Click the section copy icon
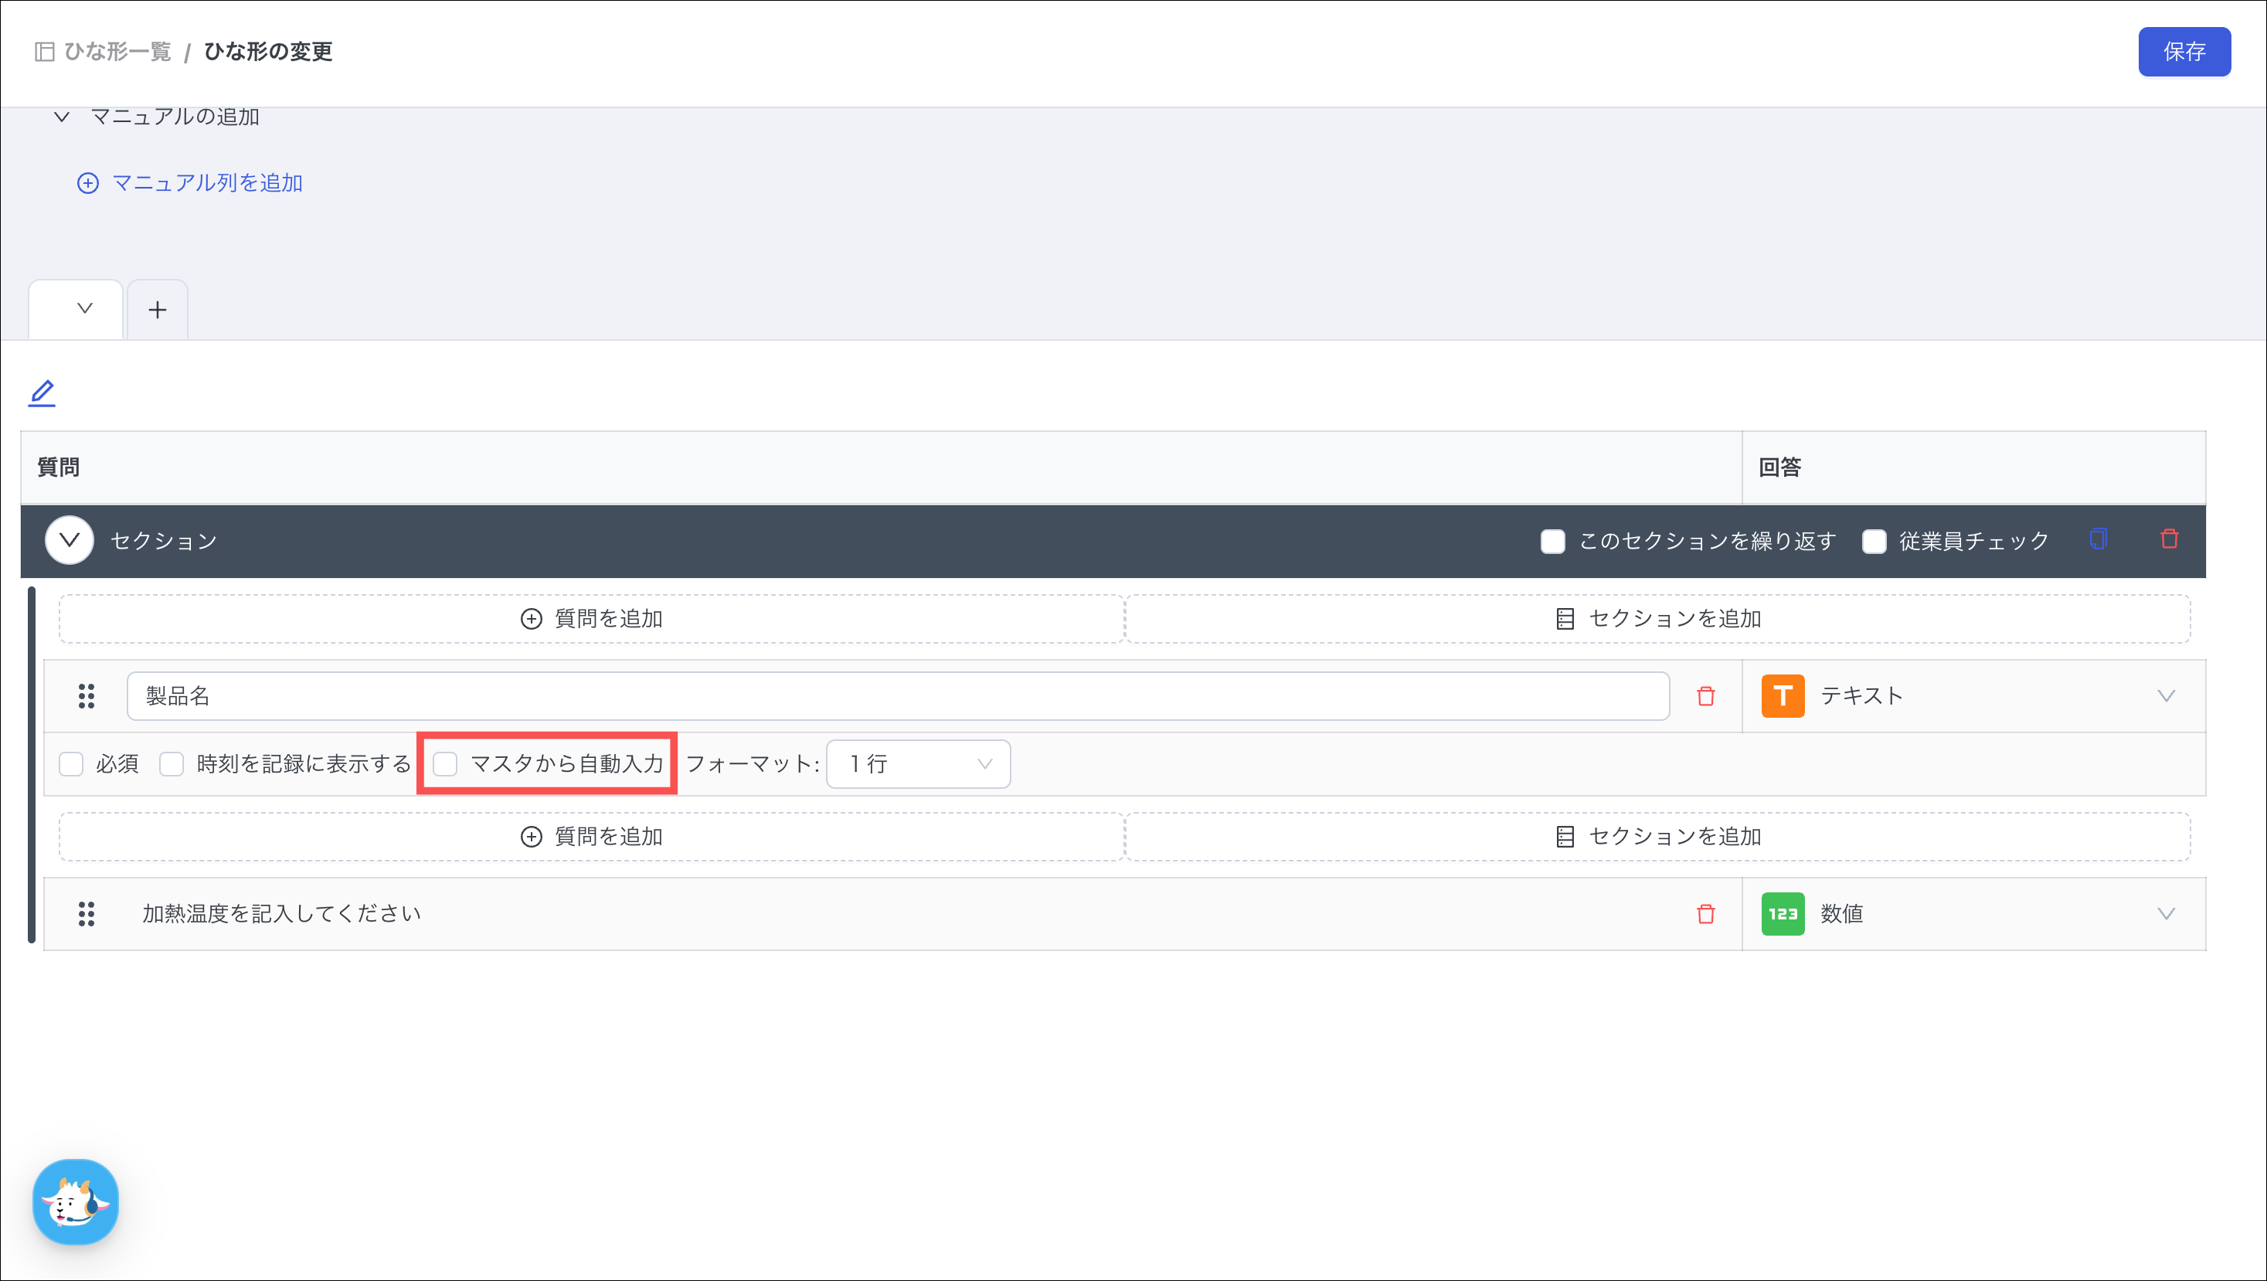This screenshot has height=1281, width=2267. (2098, 539)
